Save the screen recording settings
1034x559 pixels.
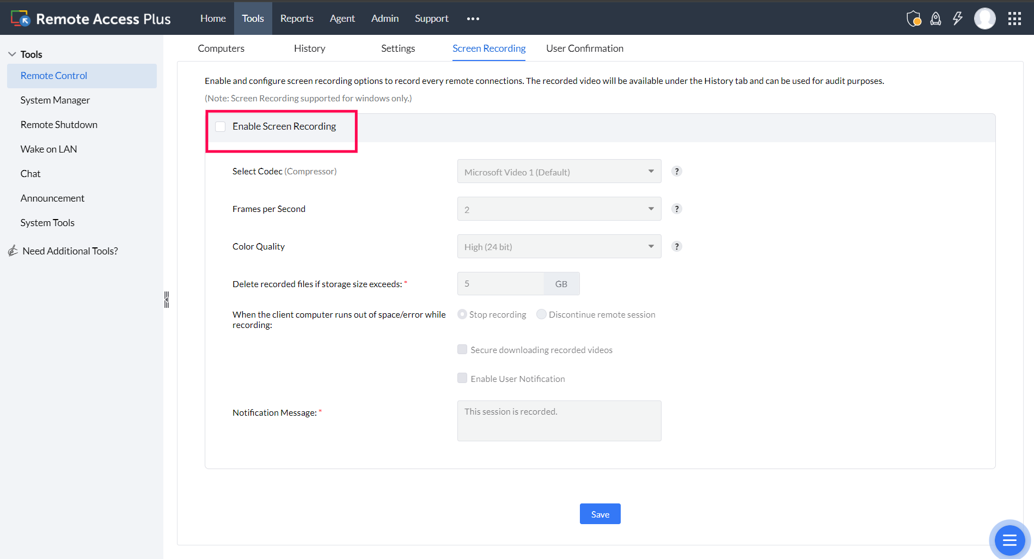(x=600, y=514)
